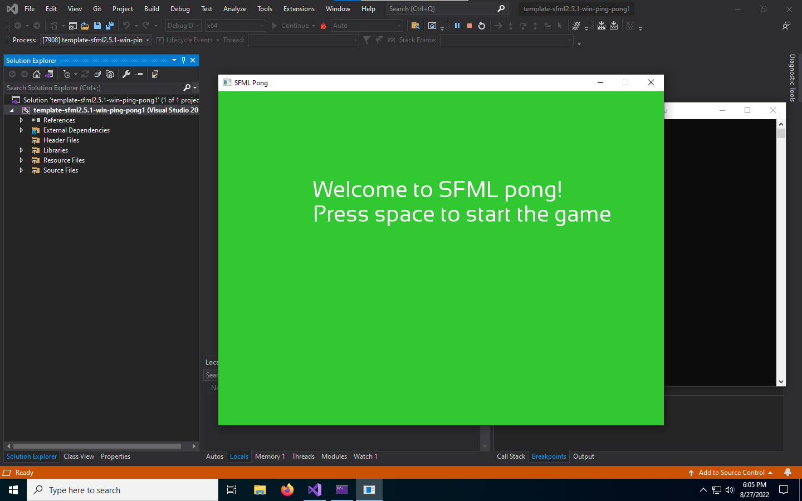Viewport: 802px width, 501px height.
Task: Focus the Search Solution Explorer field
Action: coord(93,88)
